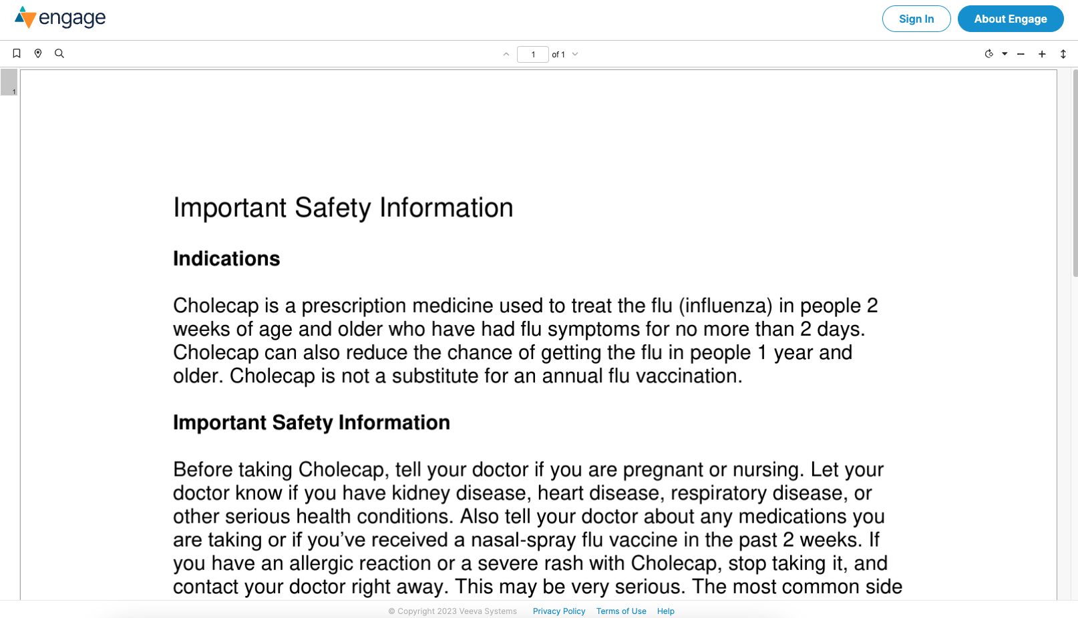Click the location pin destinations icon

(x=38, y=53)
